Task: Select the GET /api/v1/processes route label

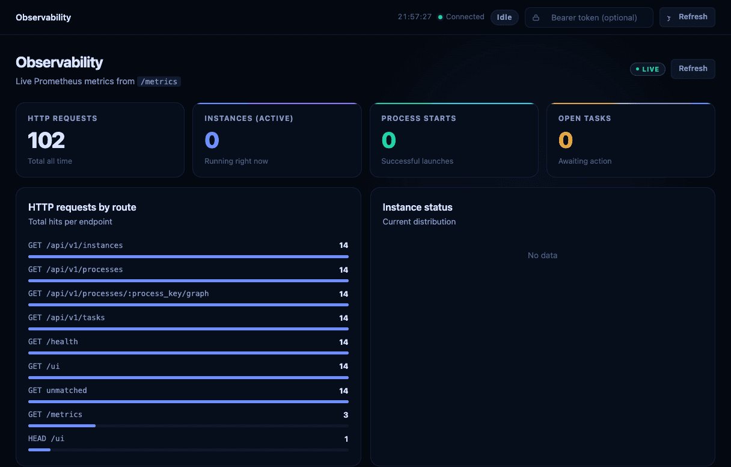Action: click(76, 270)
